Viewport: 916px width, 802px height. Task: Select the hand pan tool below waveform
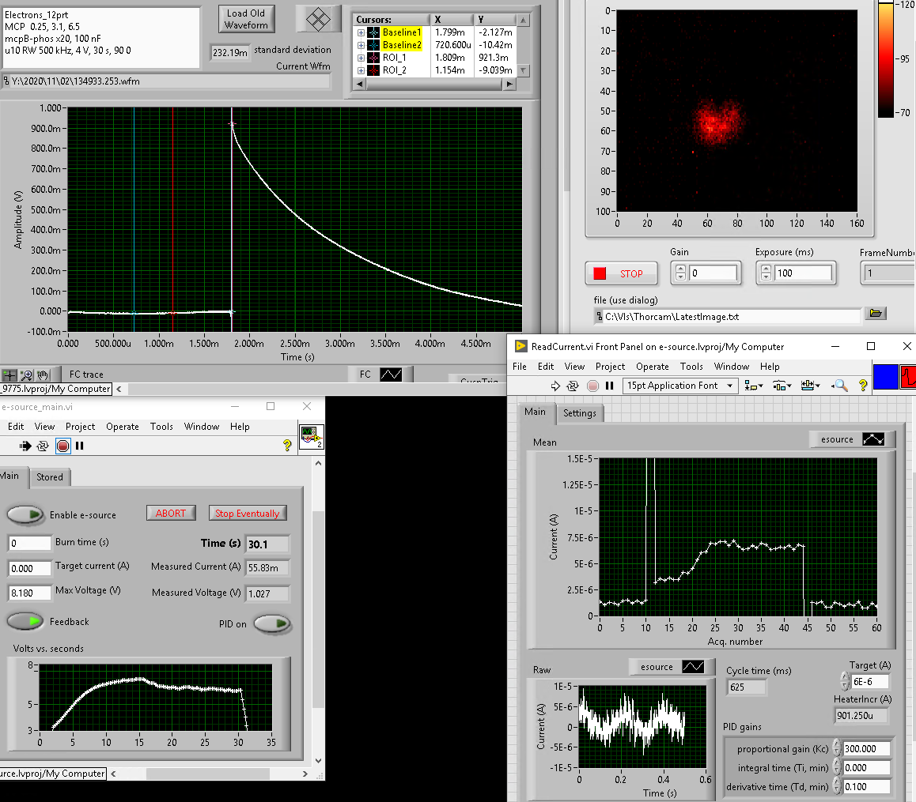coord(43,375)
